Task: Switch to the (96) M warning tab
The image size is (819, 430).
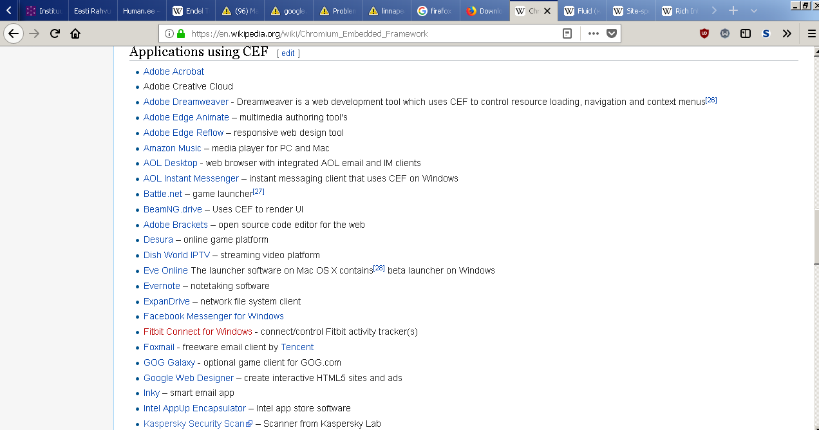Action: click(x=240, y=11)
